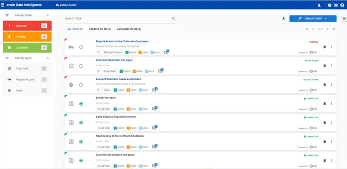Filter tasks by Pending

pos(27,37)
